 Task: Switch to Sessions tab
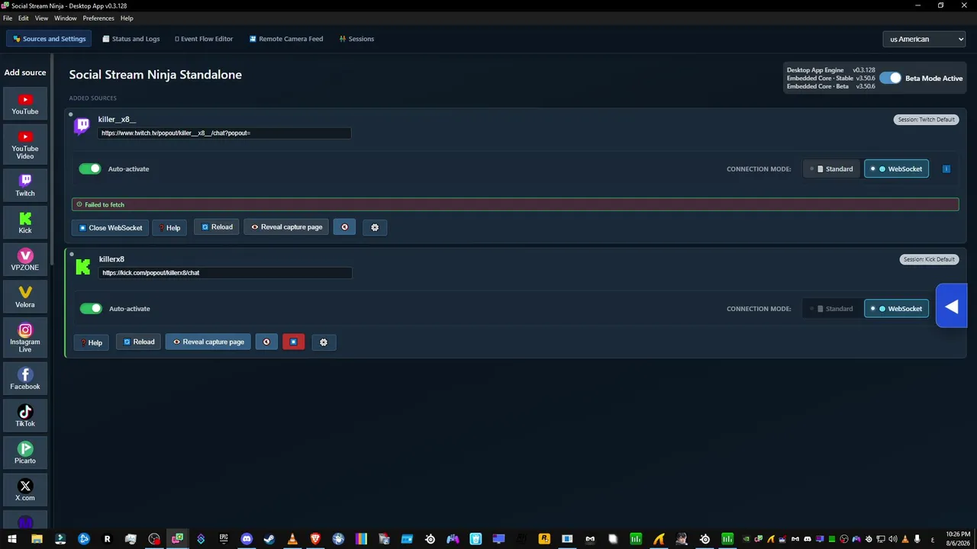coord(356,39)
